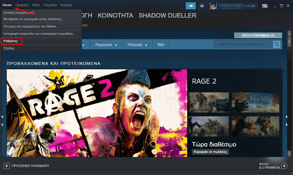Choose Έξοδος in the Steam menu
The width and height of the screenshot is (293, 175).
41,48
